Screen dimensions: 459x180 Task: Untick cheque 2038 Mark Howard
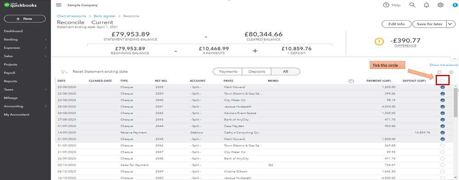click(x=442, y=87)
